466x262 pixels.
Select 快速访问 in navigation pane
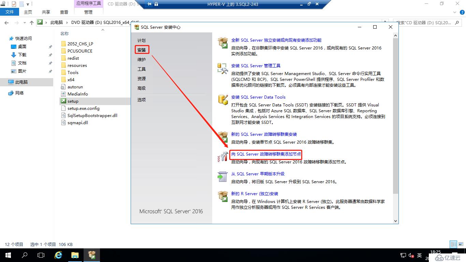pyautogui.click(x=24, y=39)
